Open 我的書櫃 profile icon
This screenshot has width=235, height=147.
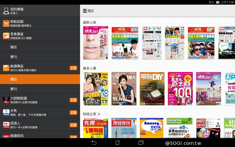pos(6,11)
